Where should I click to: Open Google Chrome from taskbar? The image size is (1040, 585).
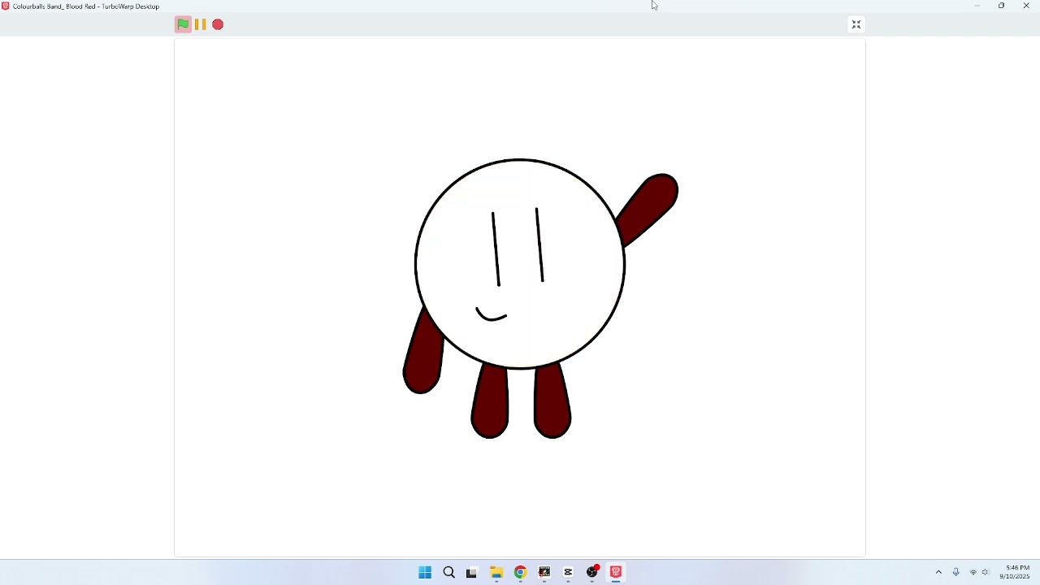(x=521, y=573)
